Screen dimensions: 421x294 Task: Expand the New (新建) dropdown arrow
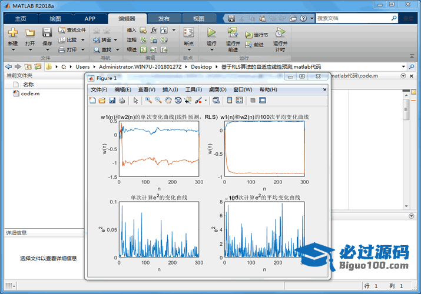[x=13, y=49]
